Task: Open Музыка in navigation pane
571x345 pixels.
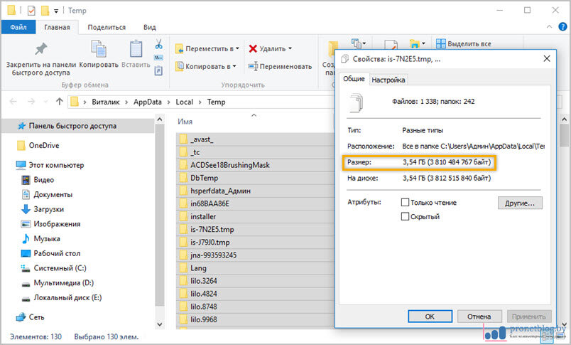Action: (x=47, y=238)
